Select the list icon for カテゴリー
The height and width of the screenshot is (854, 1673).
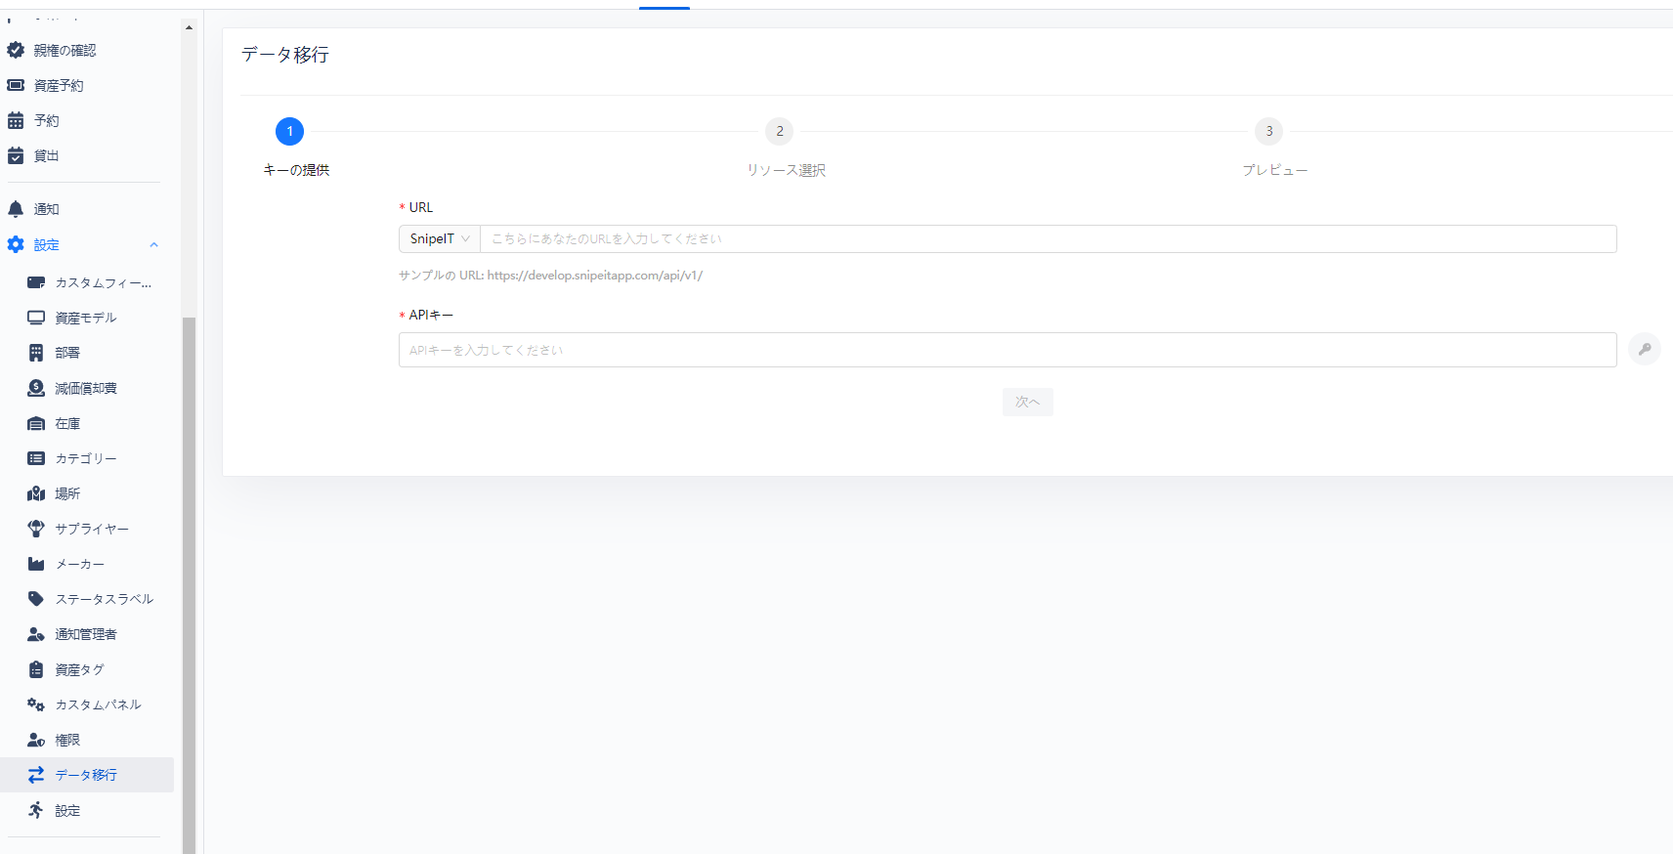(x=36, y=458)
